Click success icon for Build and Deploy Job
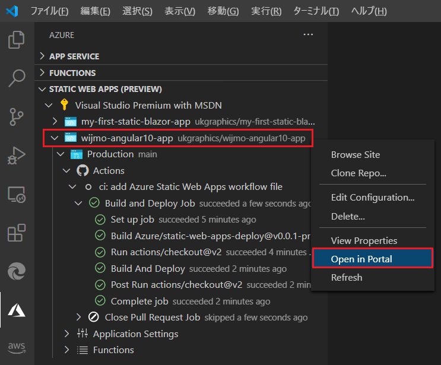Viewport: 441px width, 365px height. (94, 203)
